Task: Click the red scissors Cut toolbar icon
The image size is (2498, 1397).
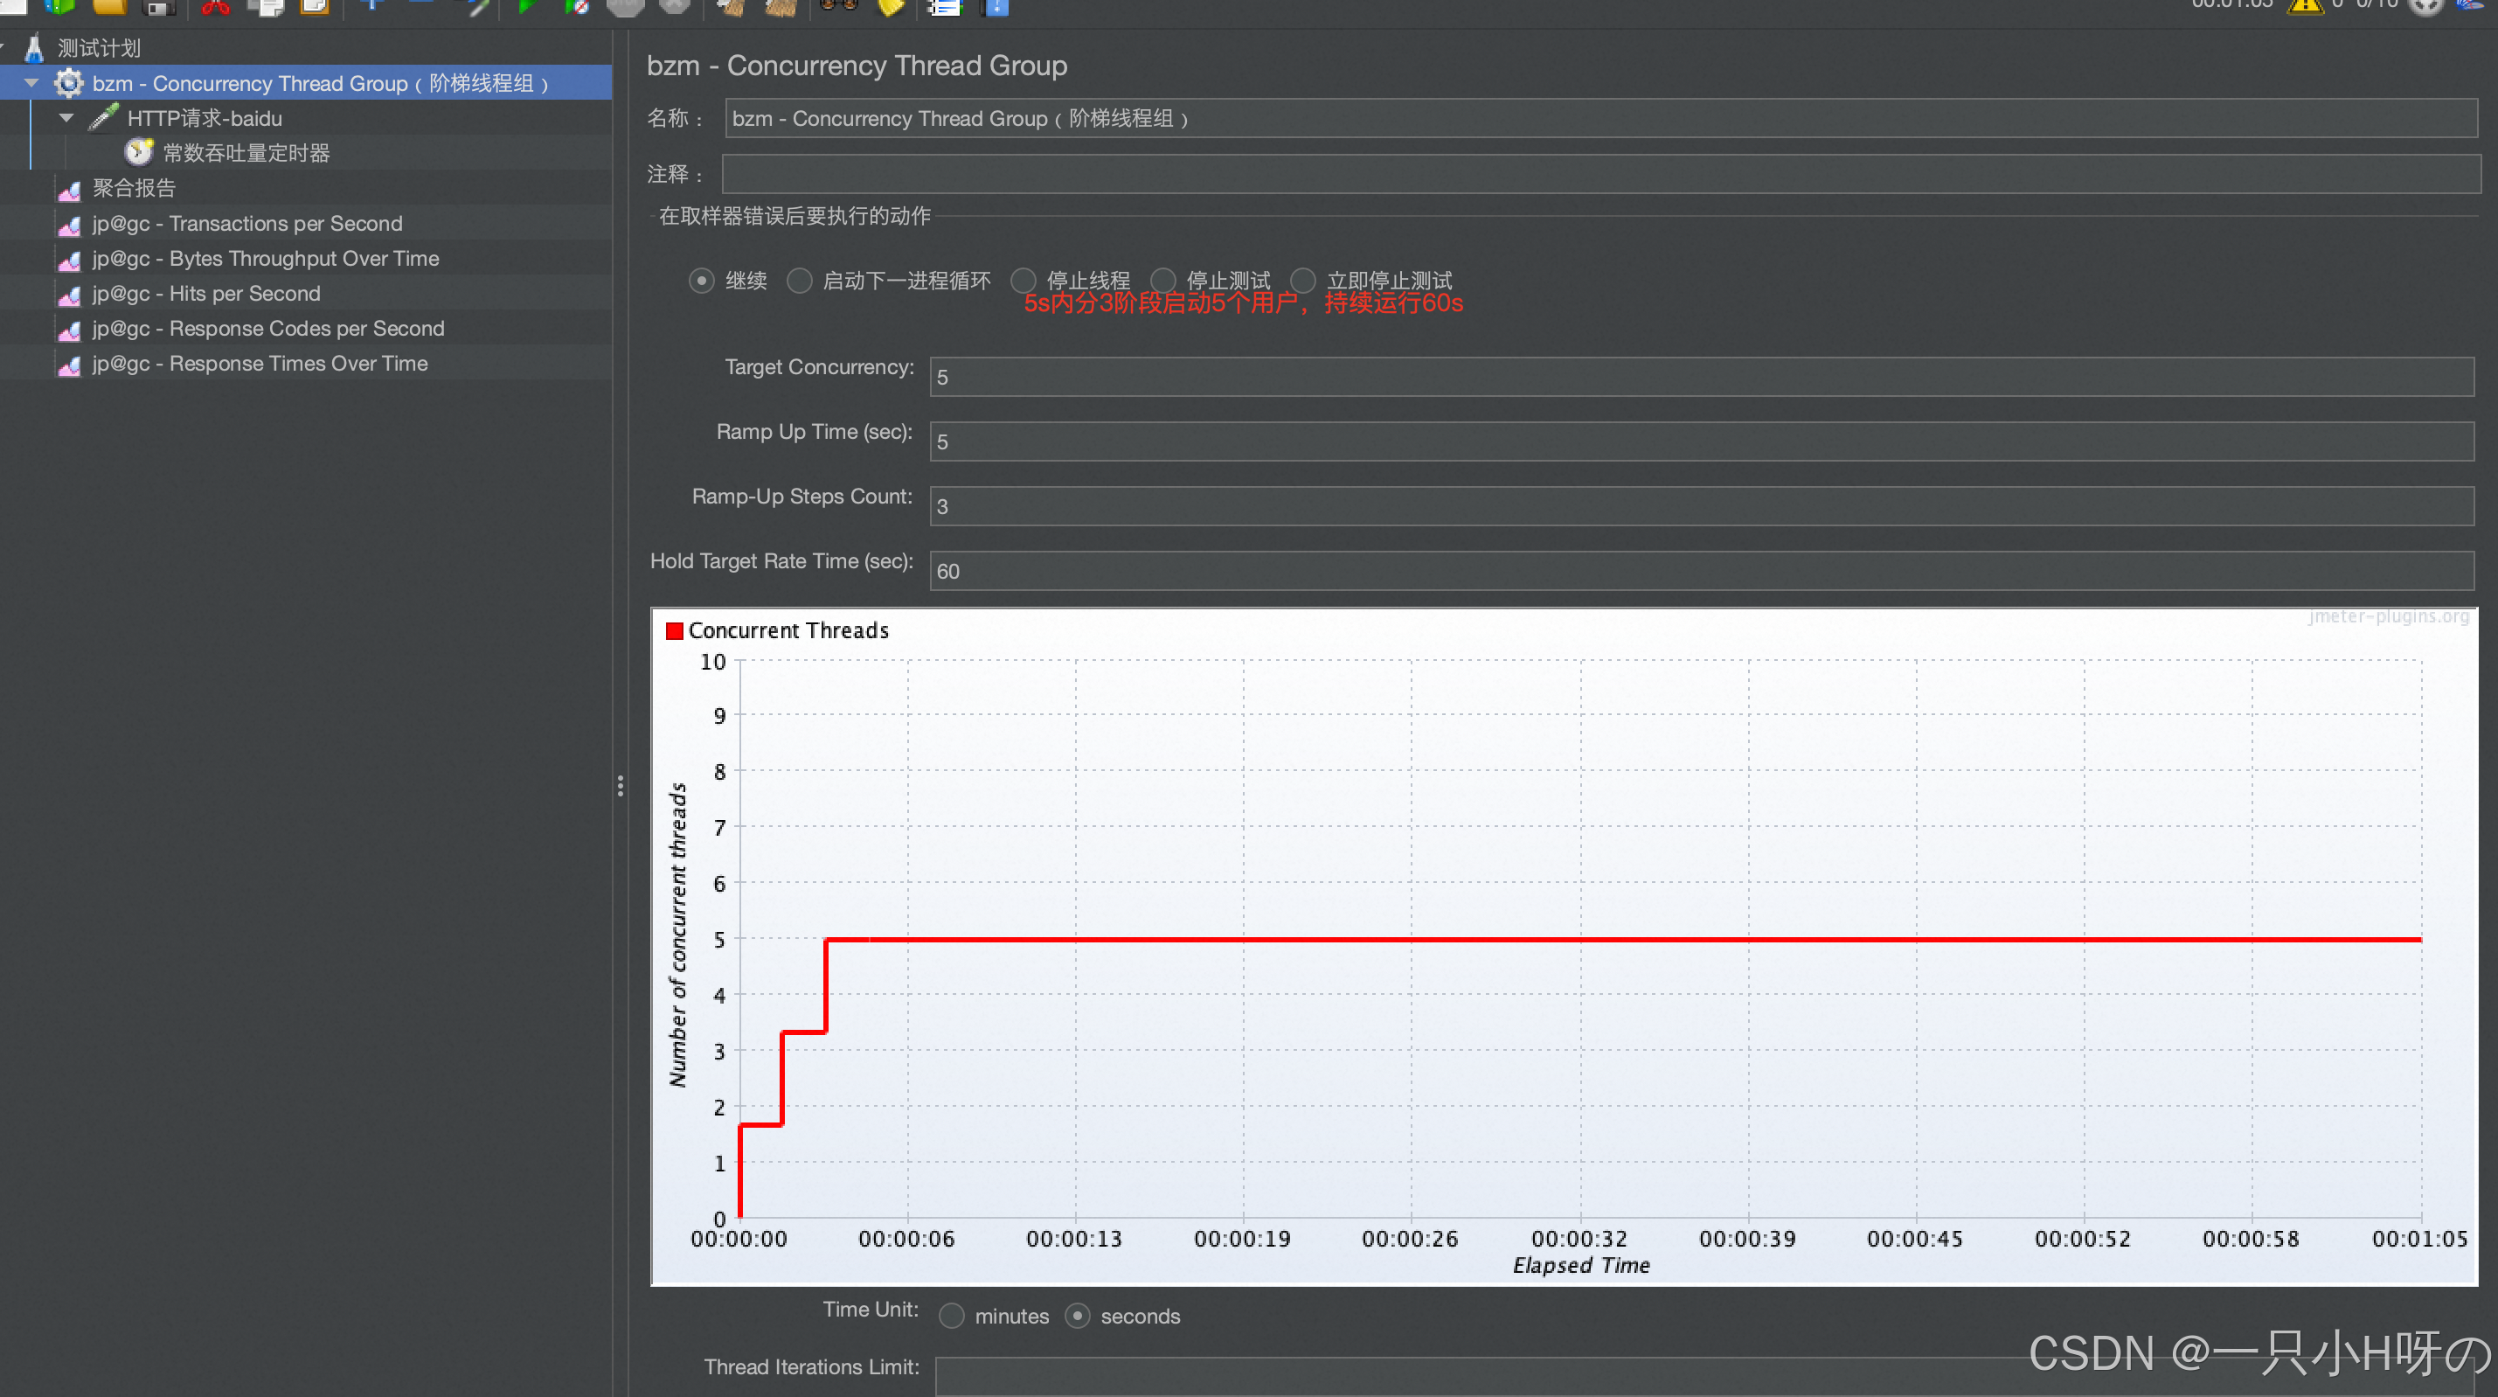Action: (215, 7)
